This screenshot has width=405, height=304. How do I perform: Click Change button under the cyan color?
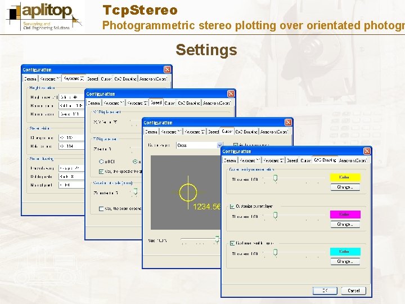tap(345, 262)
